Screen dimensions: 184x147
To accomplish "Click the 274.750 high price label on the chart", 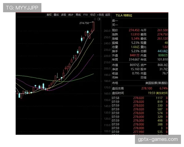I will pos(84,23).
